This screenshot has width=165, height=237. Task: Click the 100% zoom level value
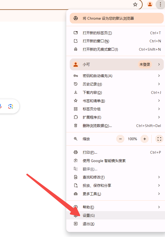pyautogui.click(x=132, y=139)
